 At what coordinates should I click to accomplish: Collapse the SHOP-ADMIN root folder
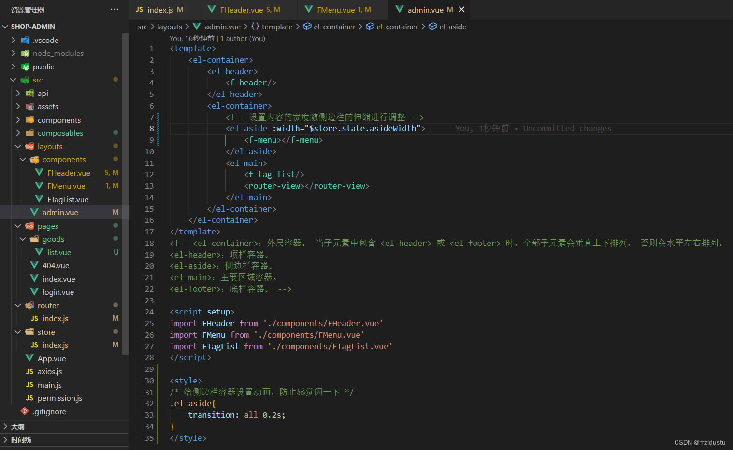tap(5, 27)
